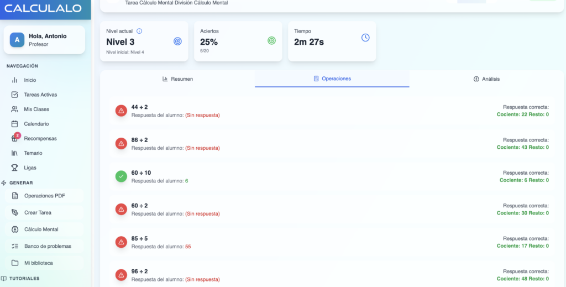Click the green check icon for 60 ÷ 10
Screen dimensions: 566x287
(121, 176)
